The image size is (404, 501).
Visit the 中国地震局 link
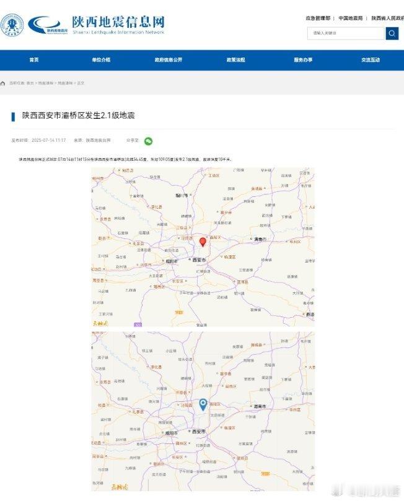[351, 18]
